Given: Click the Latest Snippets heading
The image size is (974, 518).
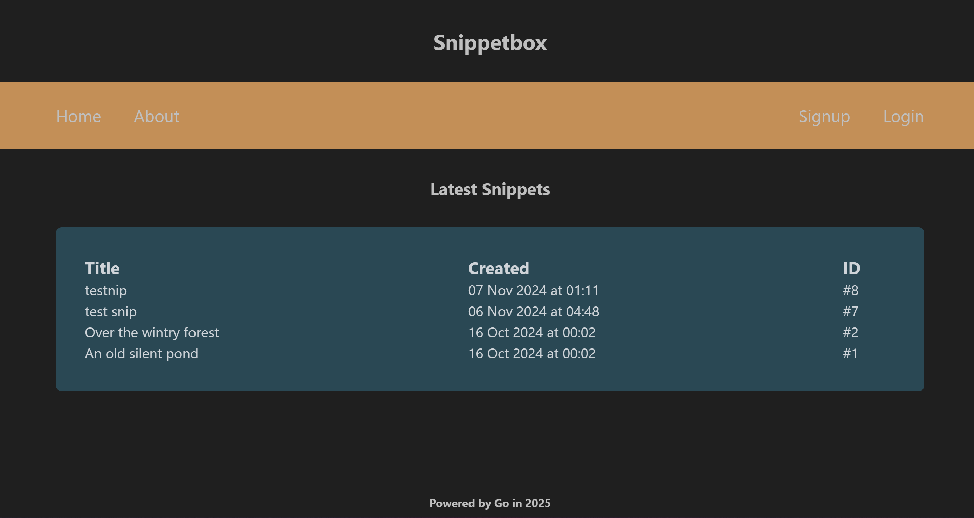Looking at the screenshot, I should tap(490, 189).
